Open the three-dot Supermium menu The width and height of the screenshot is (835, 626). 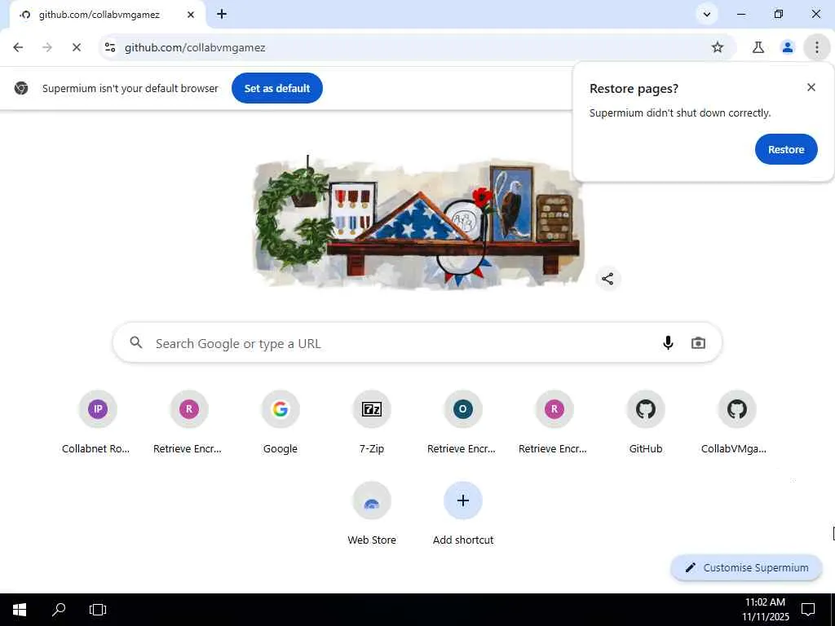pyautogui.click(x=817, y=47)
